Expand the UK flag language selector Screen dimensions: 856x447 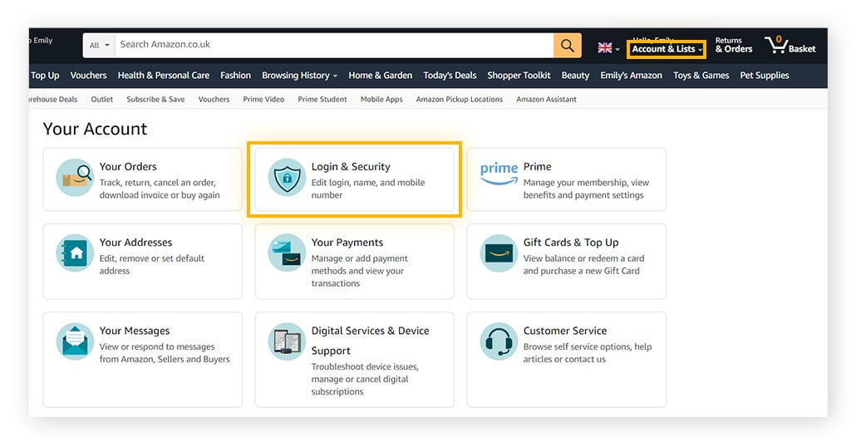608,48
